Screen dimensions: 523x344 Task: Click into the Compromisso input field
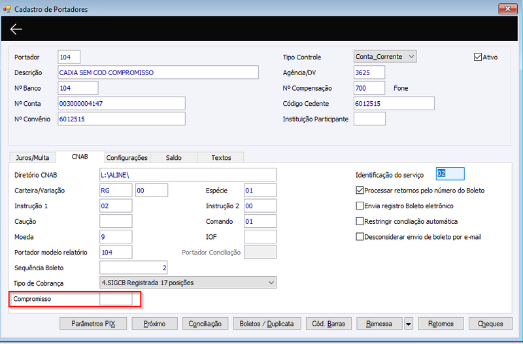pyautogui.click(x=116, y=299)
